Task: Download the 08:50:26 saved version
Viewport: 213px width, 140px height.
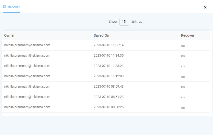Action: [183, 107]
